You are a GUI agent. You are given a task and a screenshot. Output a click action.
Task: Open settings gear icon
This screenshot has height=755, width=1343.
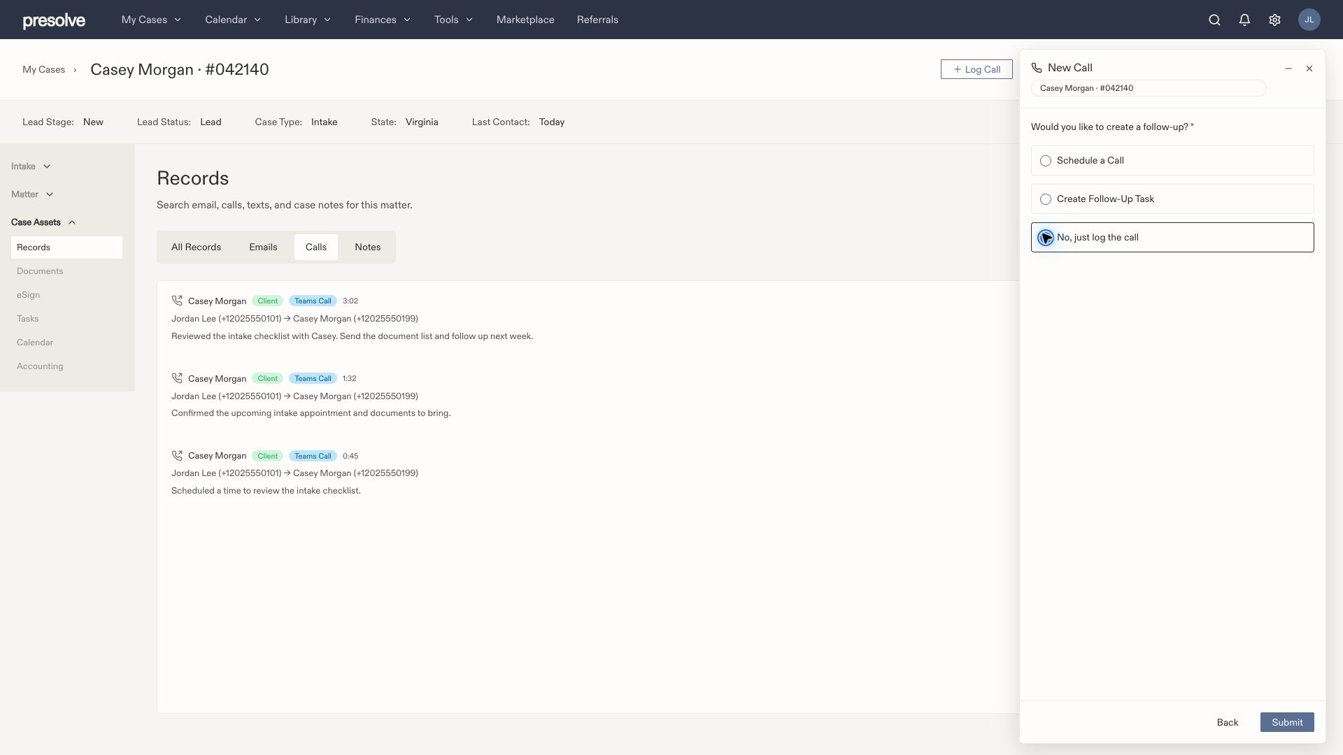coord(1274,20)
